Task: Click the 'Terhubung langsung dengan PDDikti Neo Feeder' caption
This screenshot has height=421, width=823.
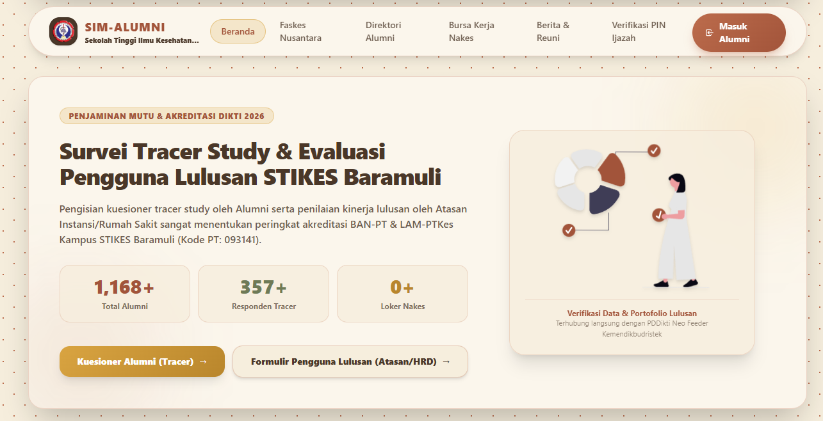Action: click(x=632, y=324)
